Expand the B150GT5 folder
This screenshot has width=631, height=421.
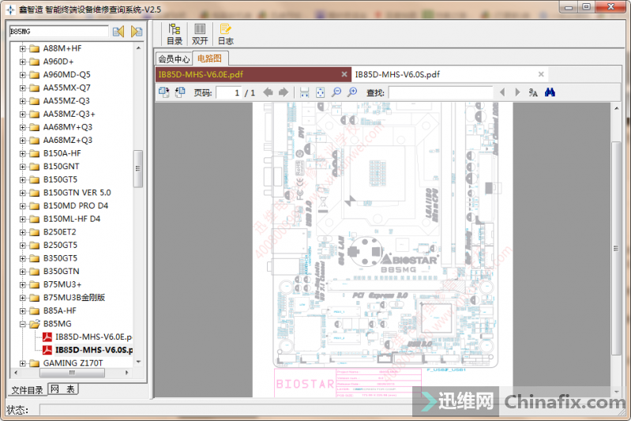click(x=23, y=180)
